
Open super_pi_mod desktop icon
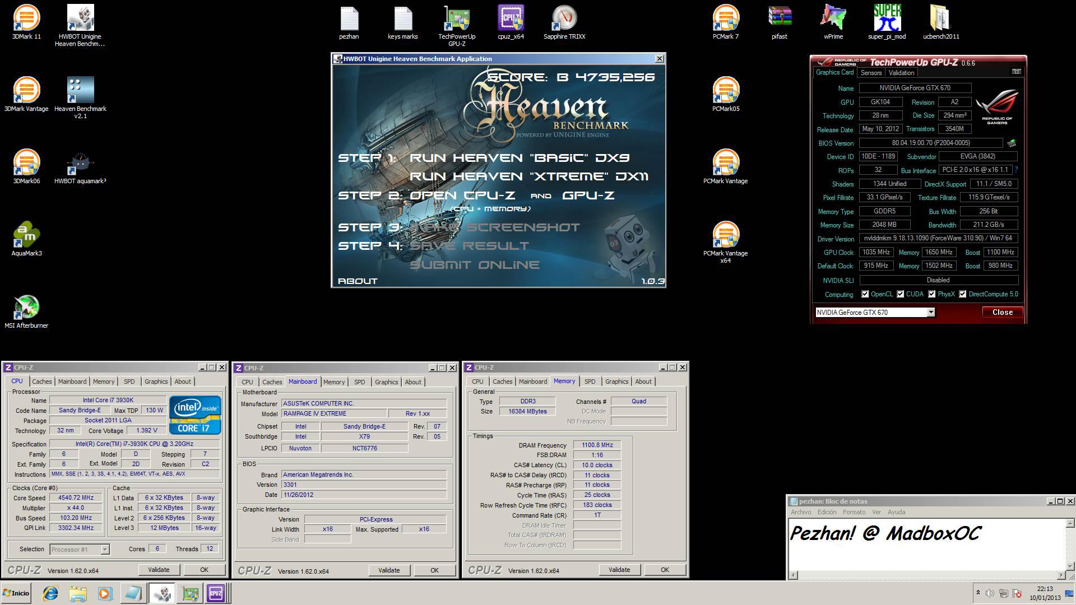(887, 22)
